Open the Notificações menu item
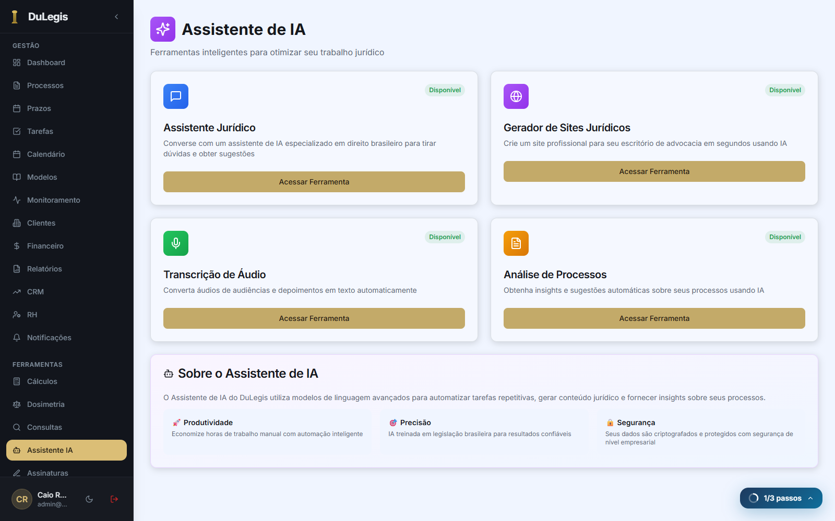Viewport: 835px width, 521px height. point(66,338)
